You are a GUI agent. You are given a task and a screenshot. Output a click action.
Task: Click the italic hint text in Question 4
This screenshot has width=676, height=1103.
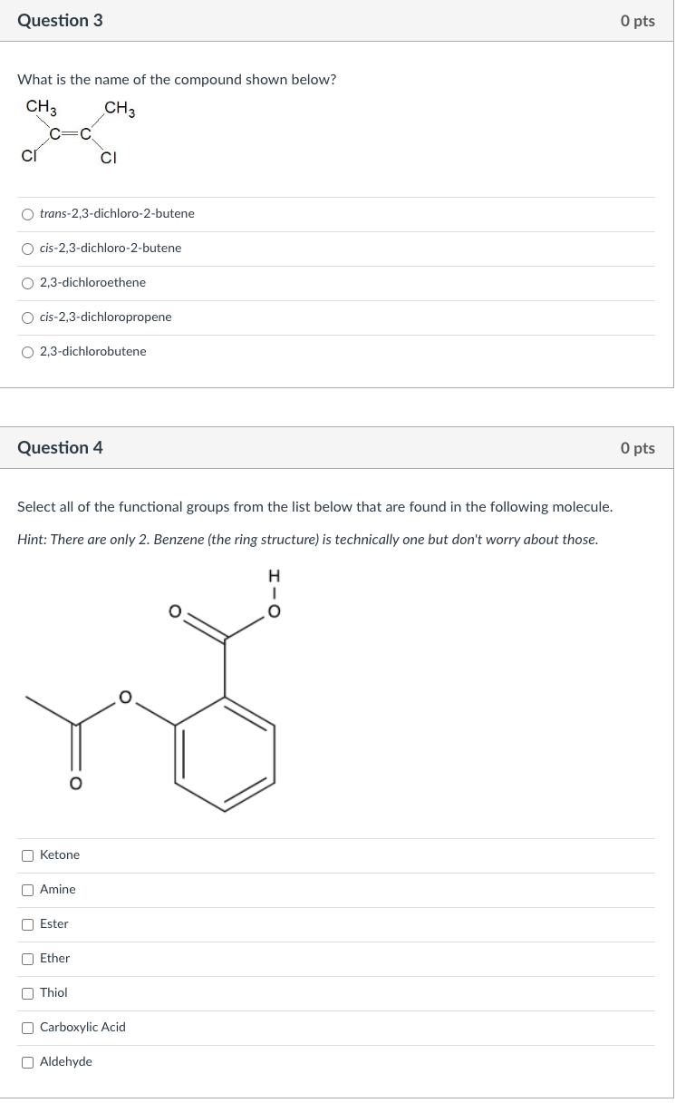point(308,539)
